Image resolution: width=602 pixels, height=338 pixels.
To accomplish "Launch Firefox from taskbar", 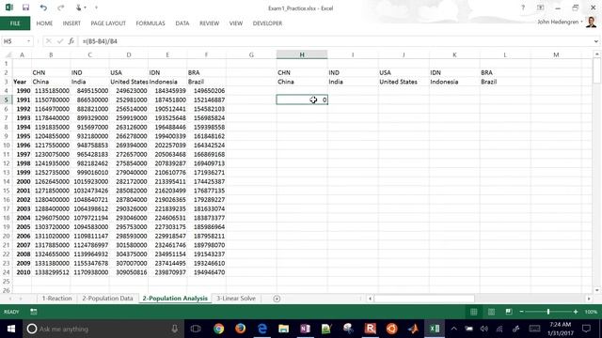I will 241,329.
